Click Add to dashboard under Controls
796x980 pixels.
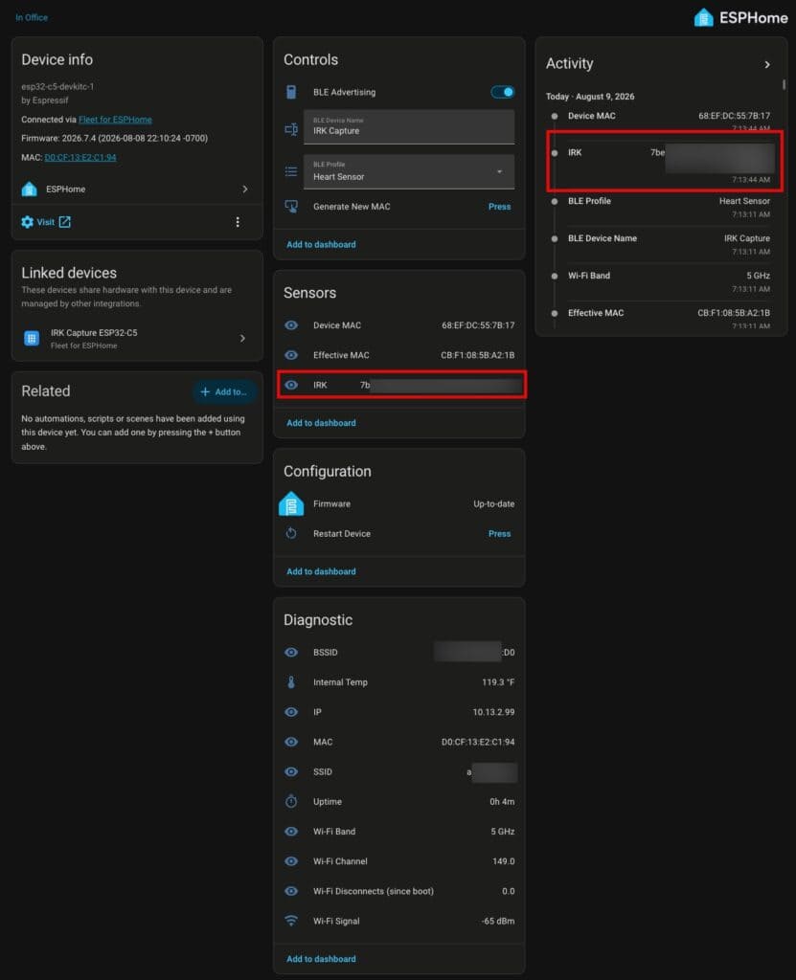[321, 244]
